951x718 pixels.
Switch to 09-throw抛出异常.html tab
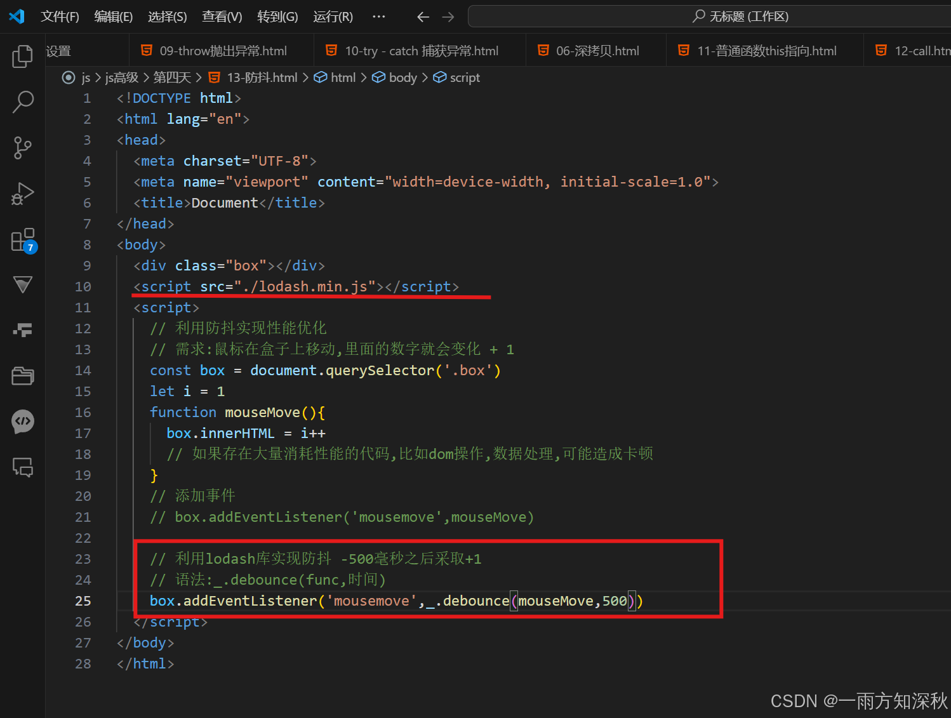tap(222, 51)
